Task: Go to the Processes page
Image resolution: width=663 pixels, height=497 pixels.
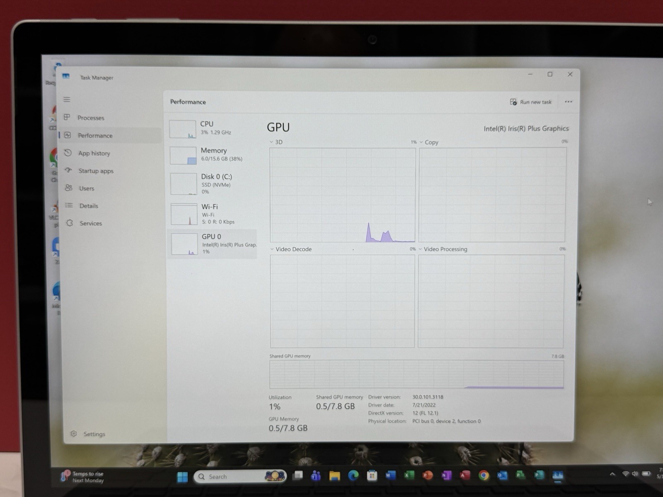Action: [x=90, y=118]
